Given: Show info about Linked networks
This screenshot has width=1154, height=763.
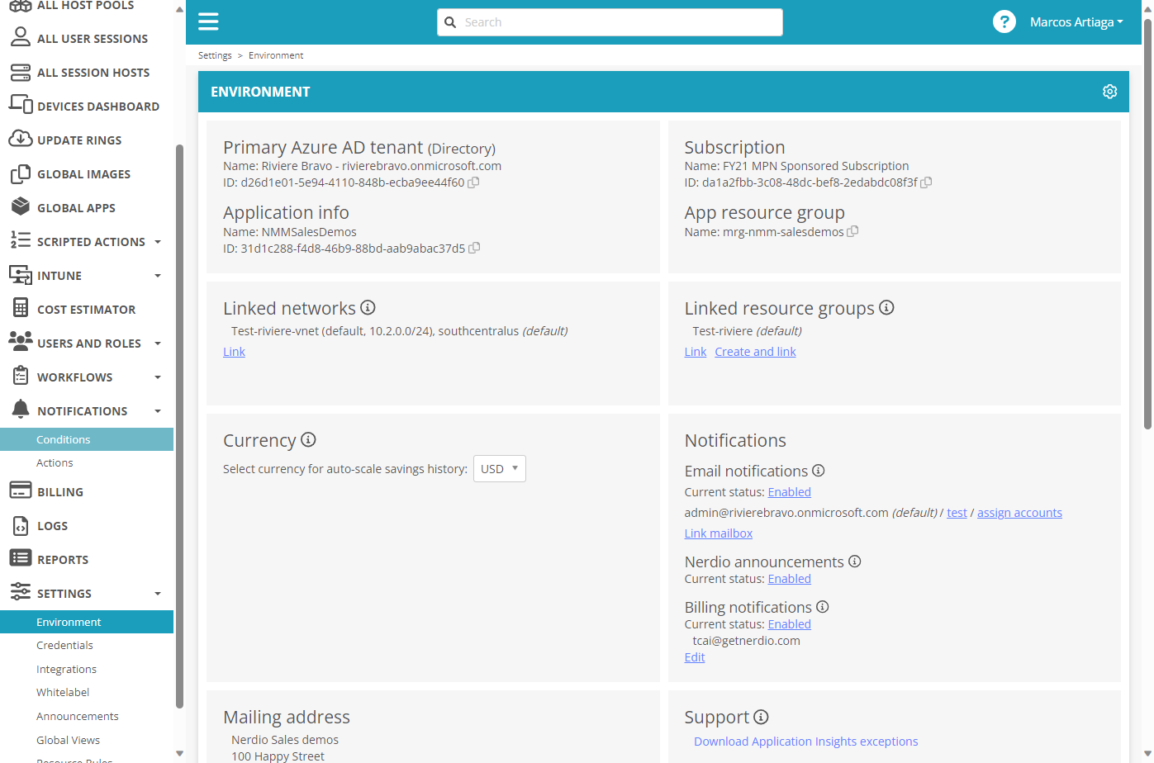Looking at the screenshot, I should 368,307.
